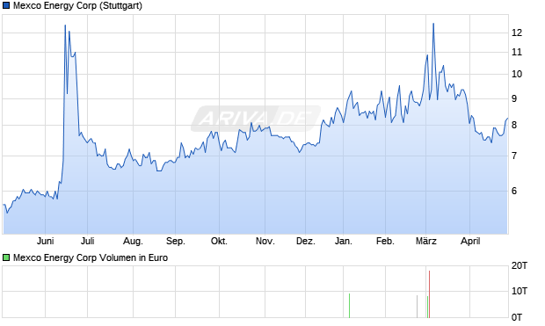Click the blue Mexco Energy Corp legend square
The image size is (545, 326).
(6, 6)
